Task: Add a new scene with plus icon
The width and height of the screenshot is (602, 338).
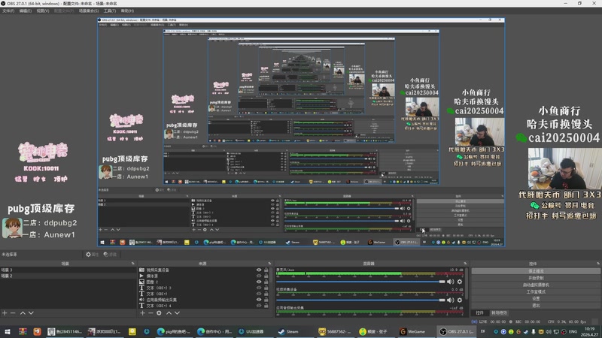Action: [x=5, y=313]
